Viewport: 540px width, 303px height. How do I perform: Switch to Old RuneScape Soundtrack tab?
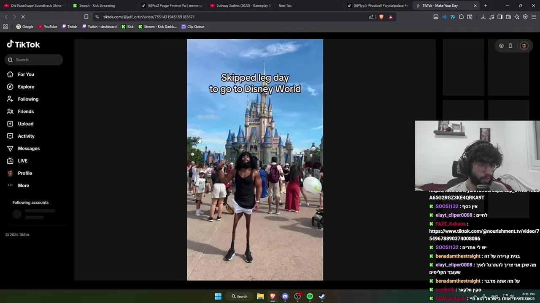point(34,5)
